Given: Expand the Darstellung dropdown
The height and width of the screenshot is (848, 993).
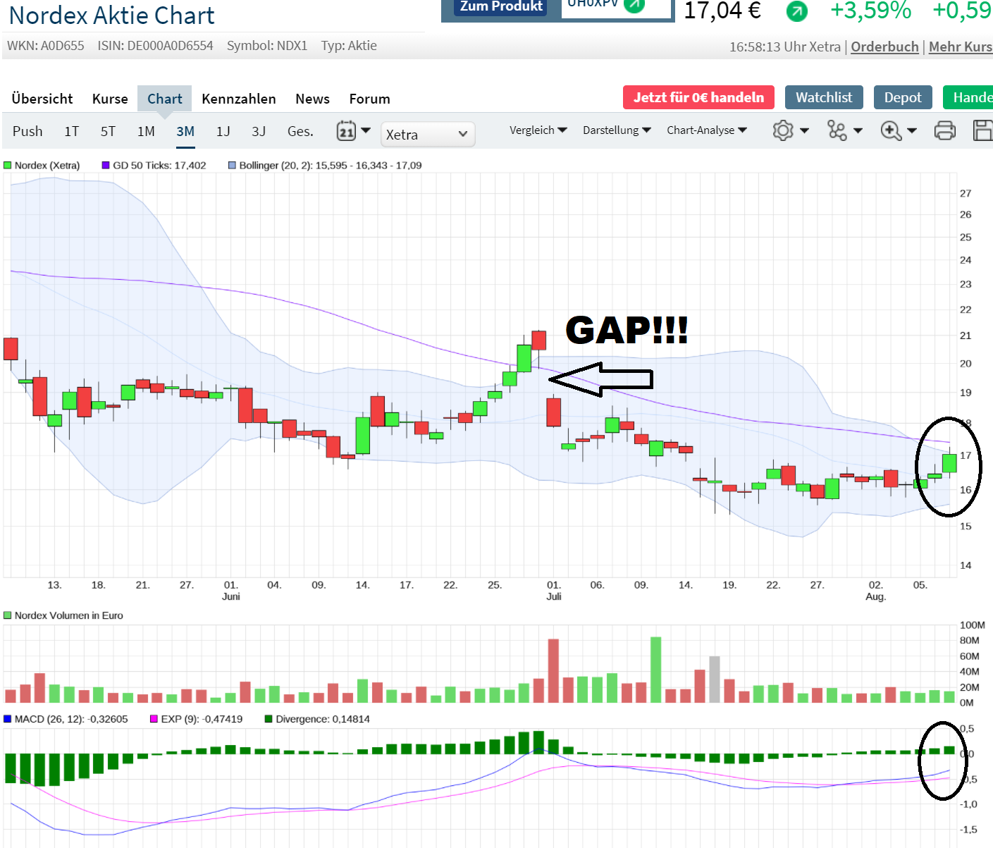Looking at the screenshot, I should [617, 130].
